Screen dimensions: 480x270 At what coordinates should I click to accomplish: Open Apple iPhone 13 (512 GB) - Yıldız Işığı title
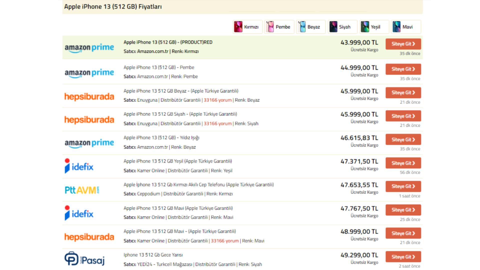click(161, 138)
